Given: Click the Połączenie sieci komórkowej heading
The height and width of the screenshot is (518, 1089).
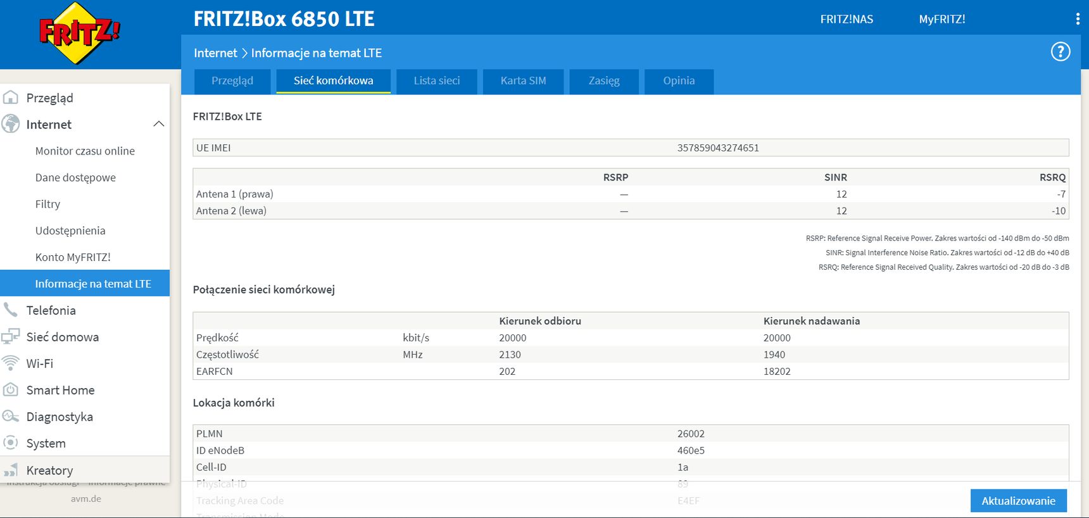Looking at the screenshot, I should click(264, 289).
